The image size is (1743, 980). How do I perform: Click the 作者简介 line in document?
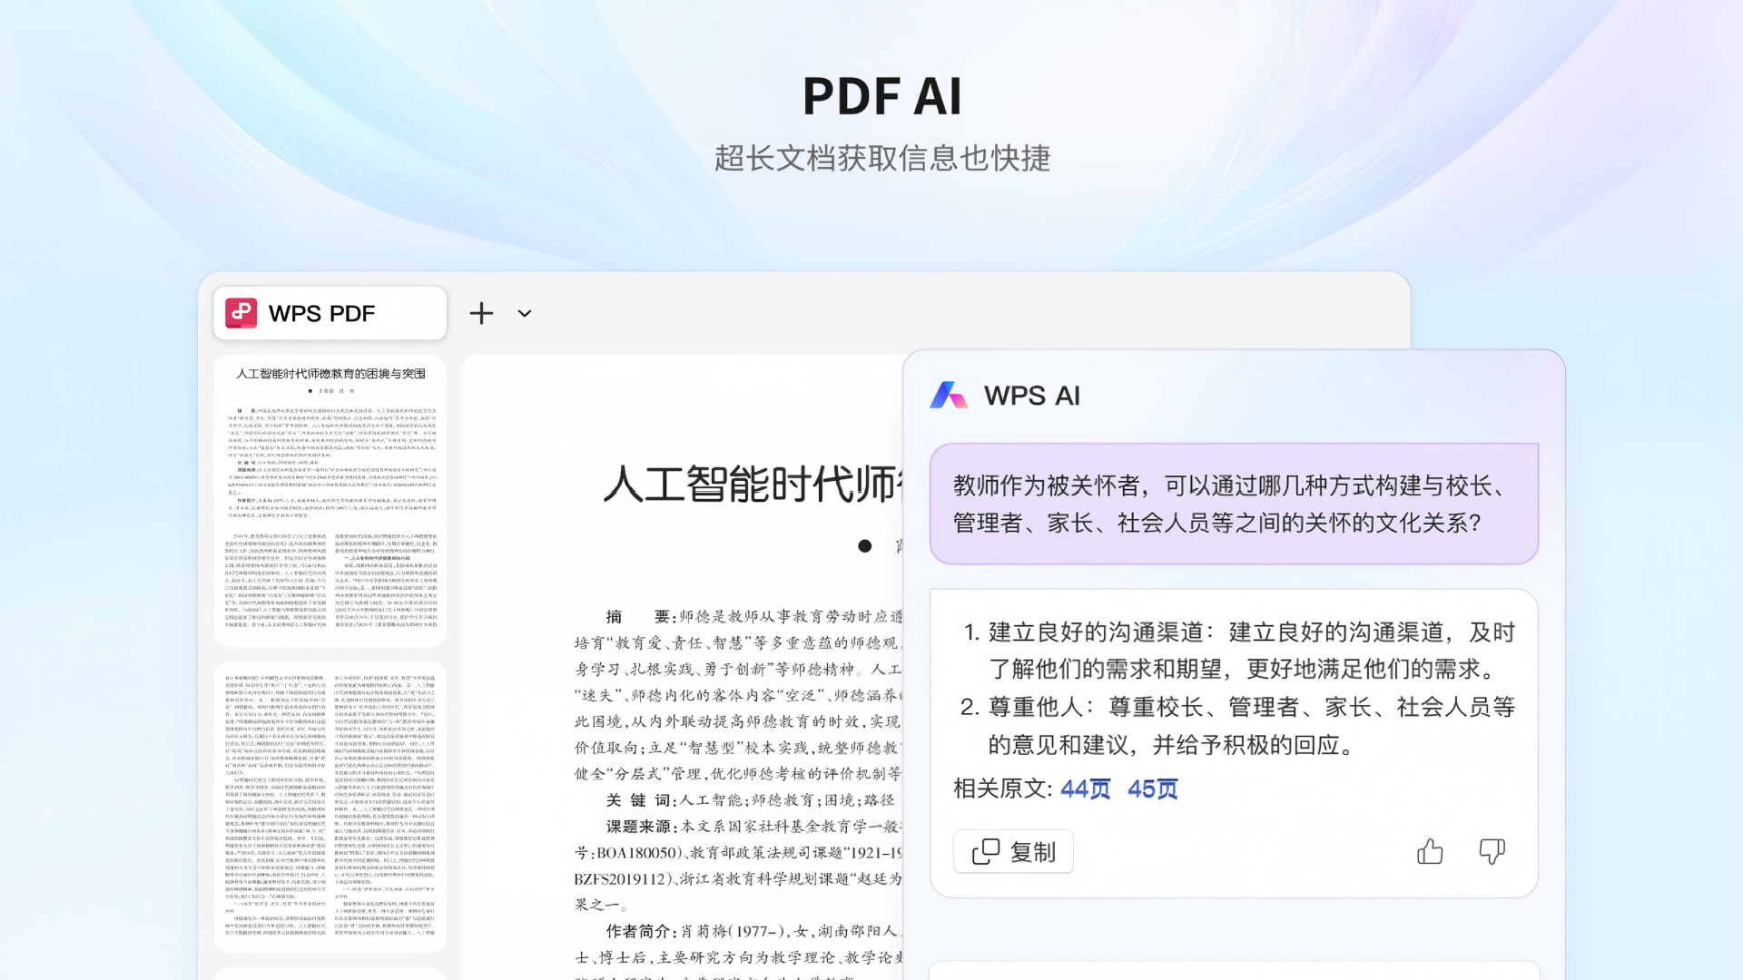click(x=753, y=931)
